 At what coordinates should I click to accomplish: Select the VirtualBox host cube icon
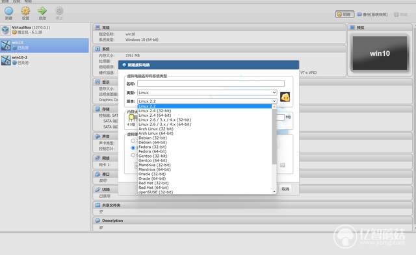[6, 30]
